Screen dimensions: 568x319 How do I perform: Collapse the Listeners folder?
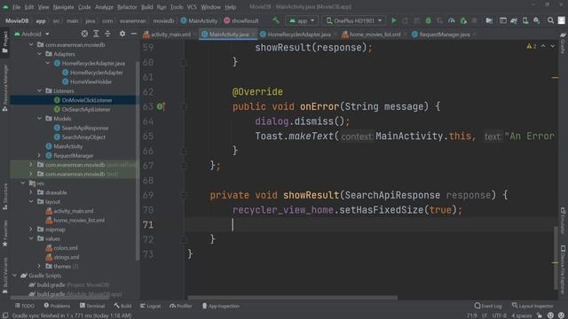[39, 90]
